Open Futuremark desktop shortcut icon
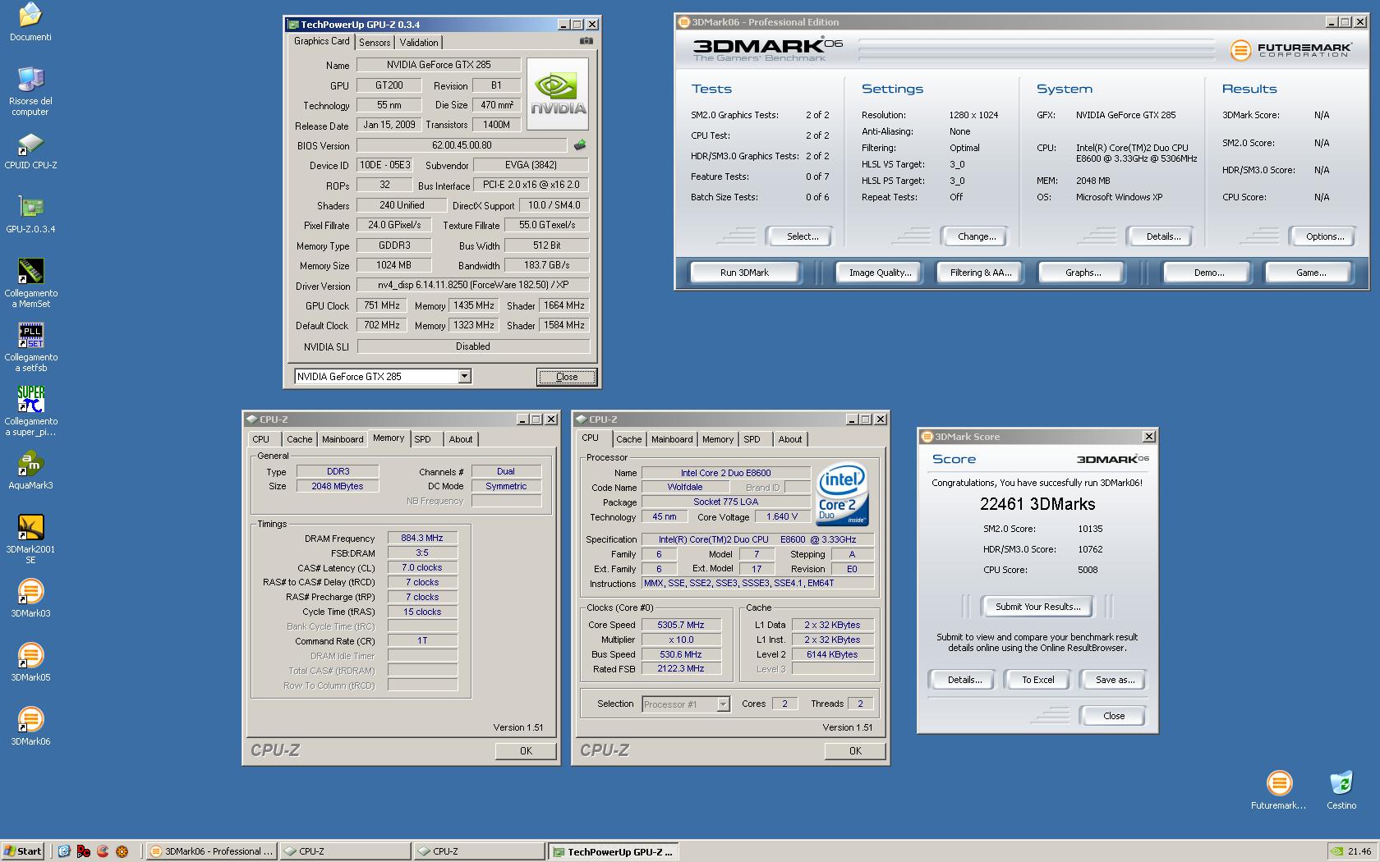Image resolution: width=1380 pixels, height=862 pixels. tap(1279, 784)
